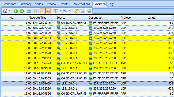Select the horizontal pane layout icon
The width and height of the screenshot is (174, 97).
click(x=29, y=11)
